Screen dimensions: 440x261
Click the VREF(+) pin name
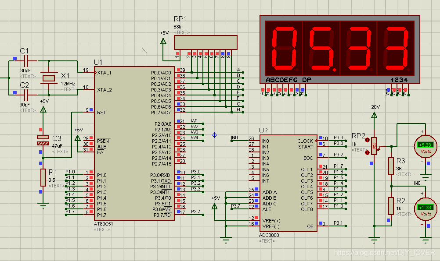pos(271,221)
